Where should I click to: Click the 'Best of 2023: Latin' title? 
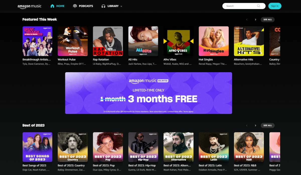point(210,165)
